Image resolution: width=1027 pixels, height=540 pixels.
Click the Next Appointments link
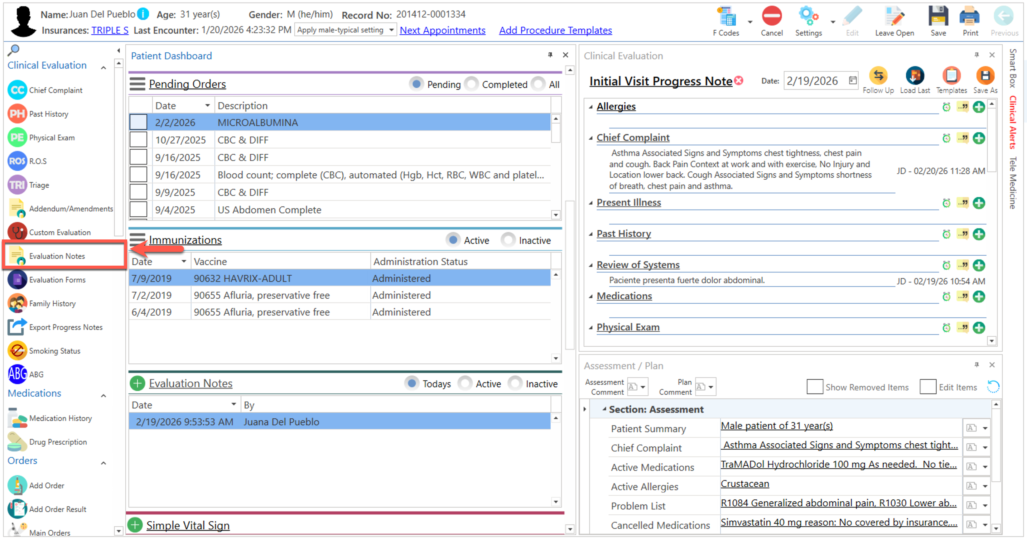442,30
